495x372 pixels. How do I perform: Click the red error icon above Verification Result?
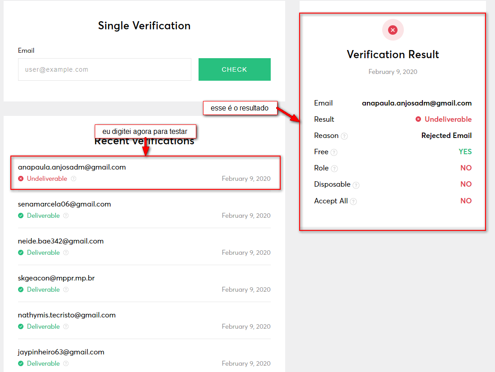click(x=393, y=30)
